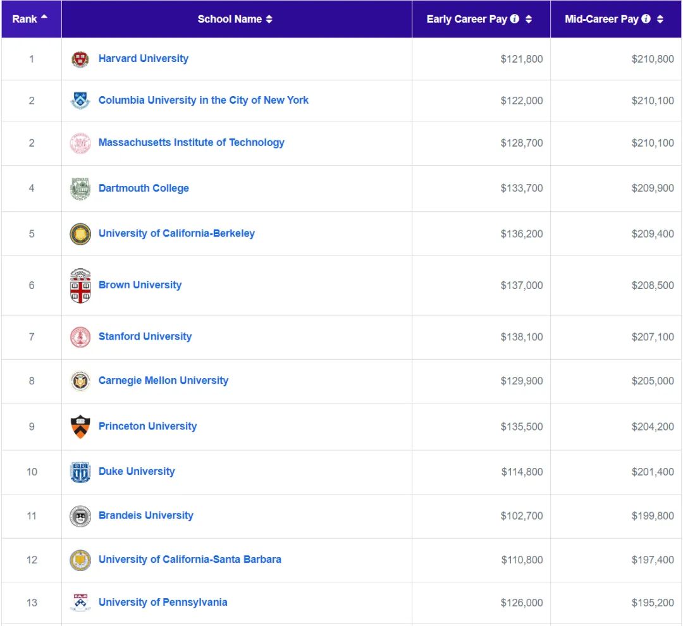
Task: Sort by Early Career Pay using the arrows
Action: tap(528, 19)
